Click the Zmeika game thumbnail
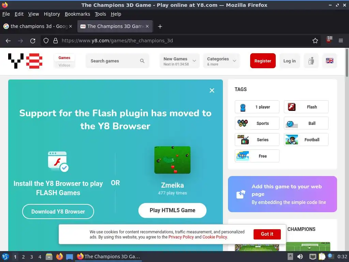The width and height of the screenshot is (349, 262). [172, 160]
